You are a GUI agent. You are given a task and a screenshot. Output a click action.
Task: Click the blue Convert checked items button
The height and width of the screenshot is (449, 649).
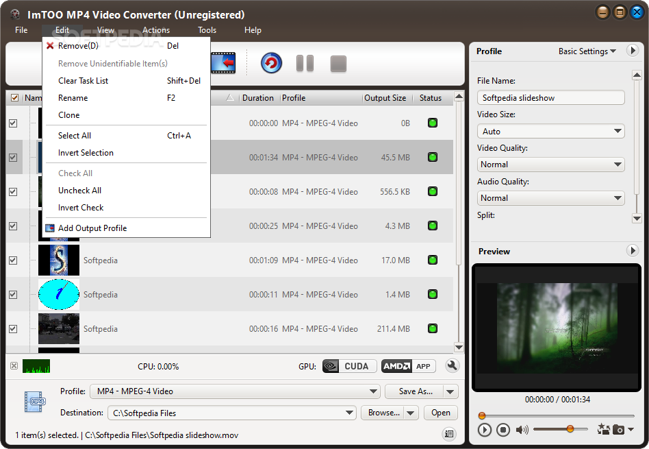pos(271,63)
